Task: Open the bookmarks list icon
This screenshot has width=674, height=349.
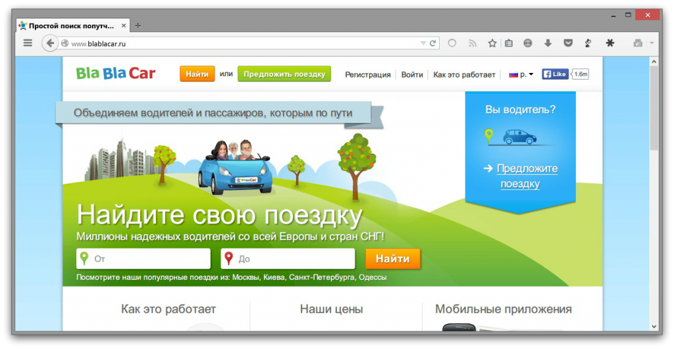Action: point(508,43)
